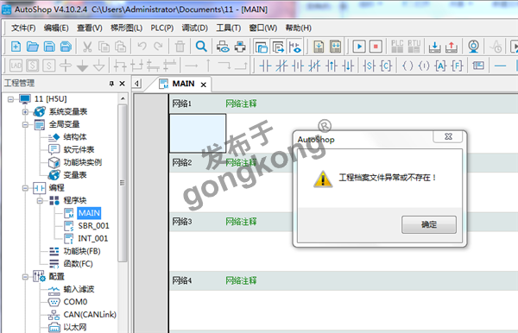
Task: Open 输入滤波 configuration
Action: coord(79,290)
